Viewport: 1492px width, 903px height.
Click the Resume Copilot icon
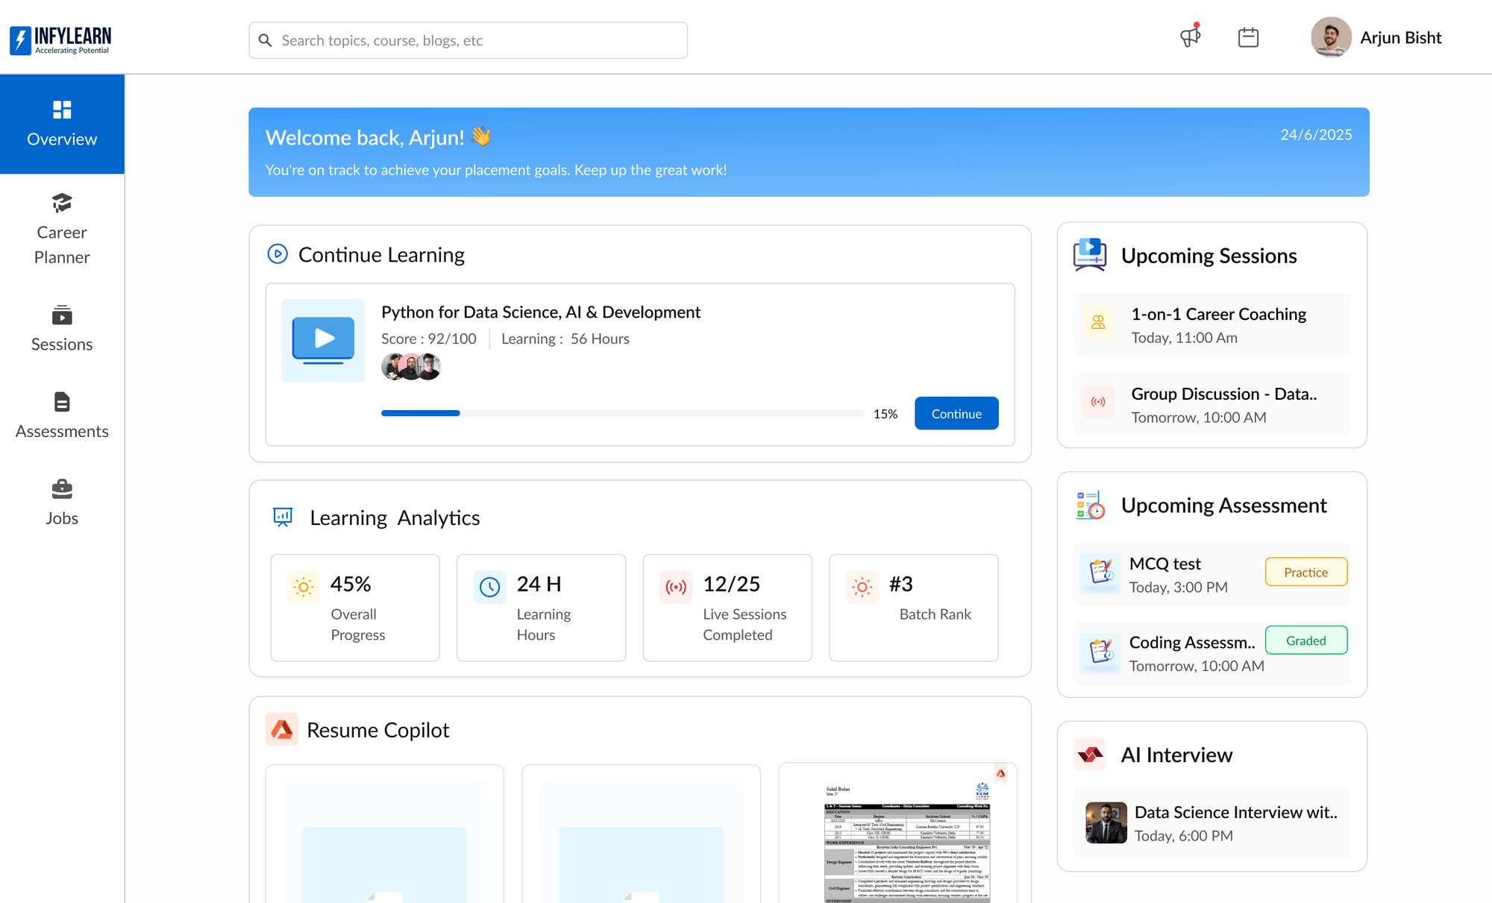[281, 729]
